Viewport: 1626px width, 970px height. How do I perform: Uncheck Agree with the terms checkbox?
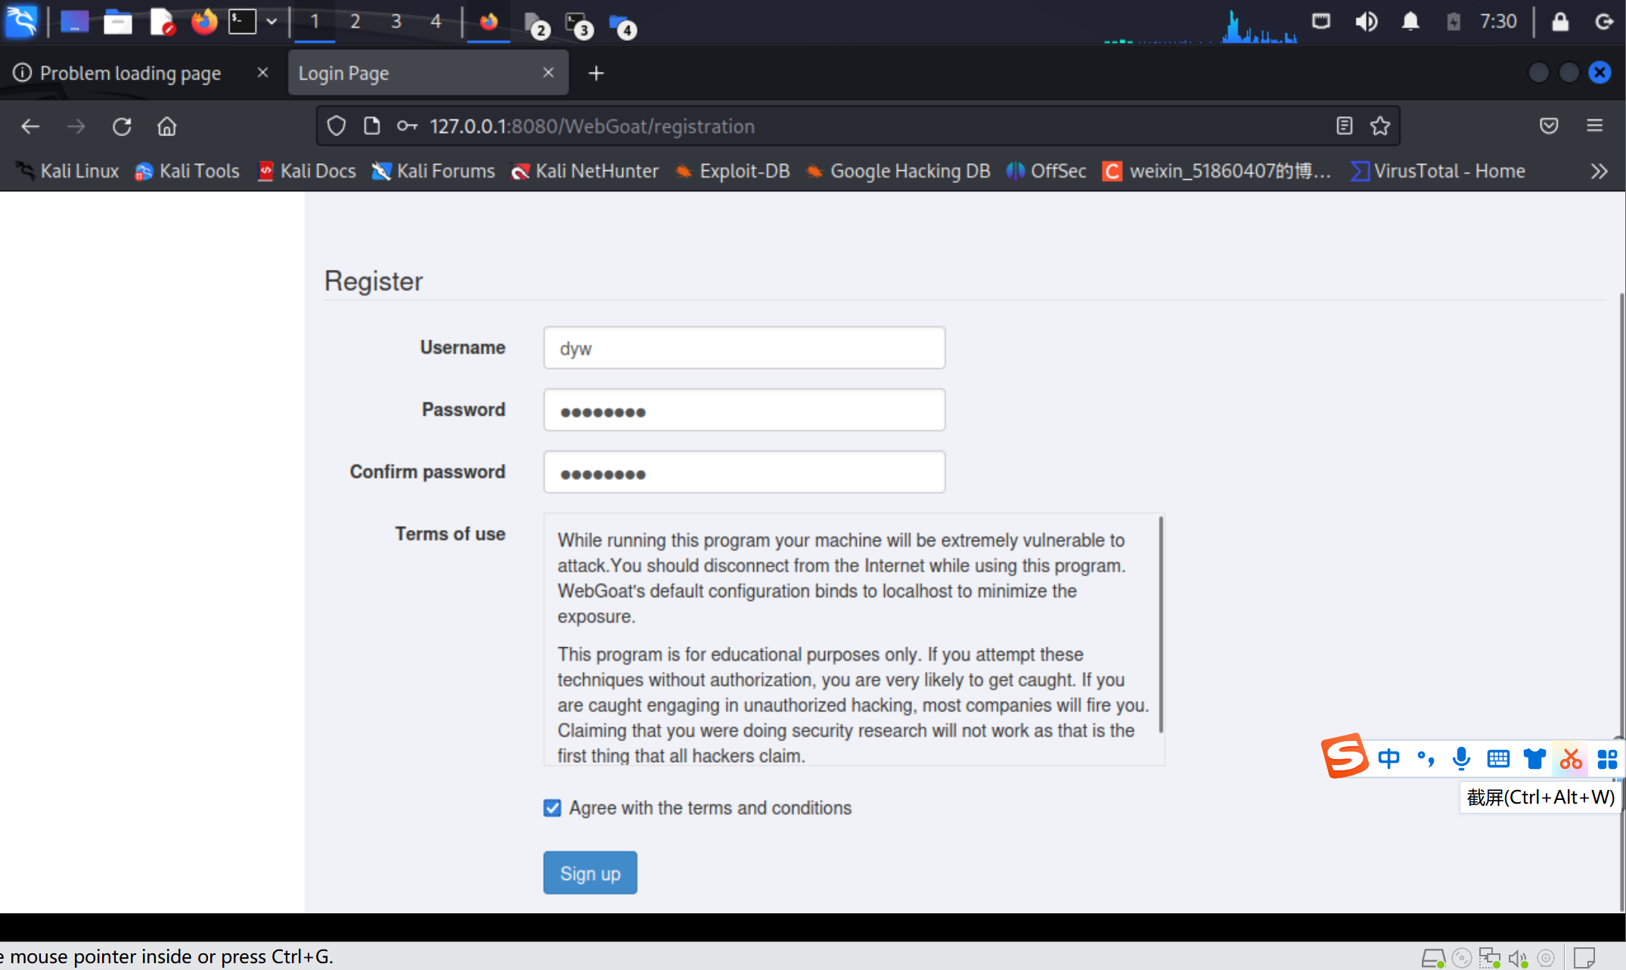point(552,808)
